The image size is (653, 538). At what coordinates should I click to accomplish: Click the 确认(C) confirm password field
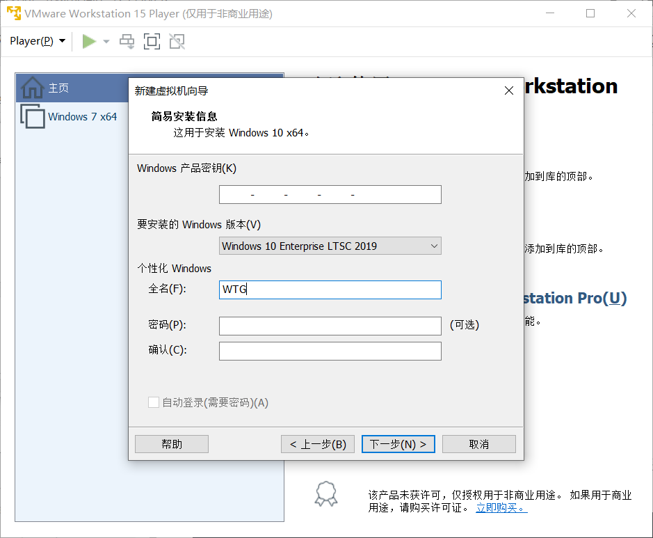coord(330,351)
